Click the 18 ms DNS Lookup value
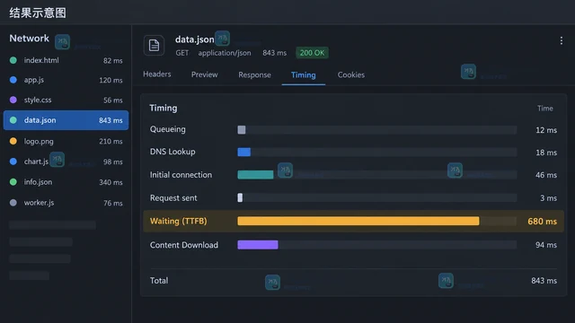The image size is (575, 323). (546, 153)
